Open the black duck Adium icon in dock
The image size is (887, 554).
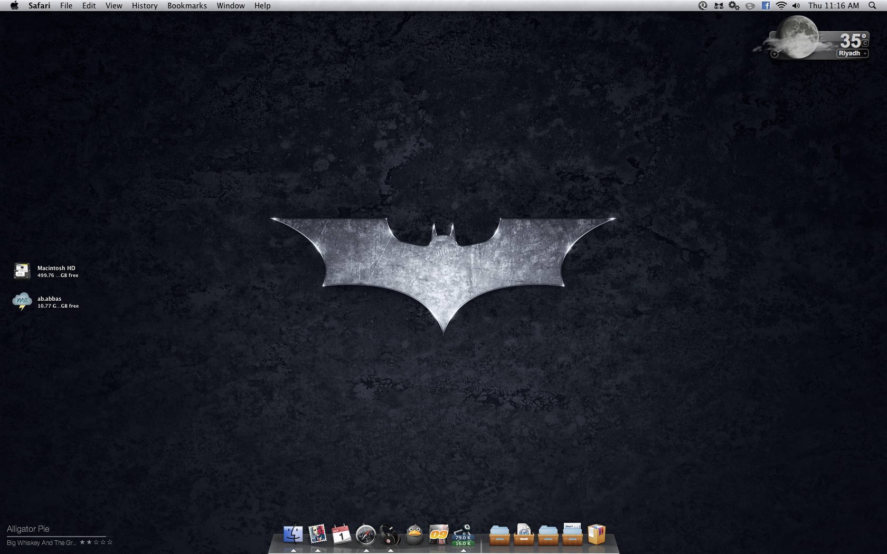(x=414, y=534)
